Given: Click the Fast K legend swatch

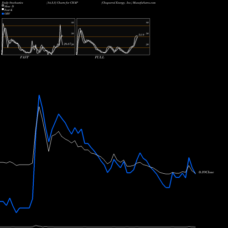Looking at the screenshot, I should point(3,9).
